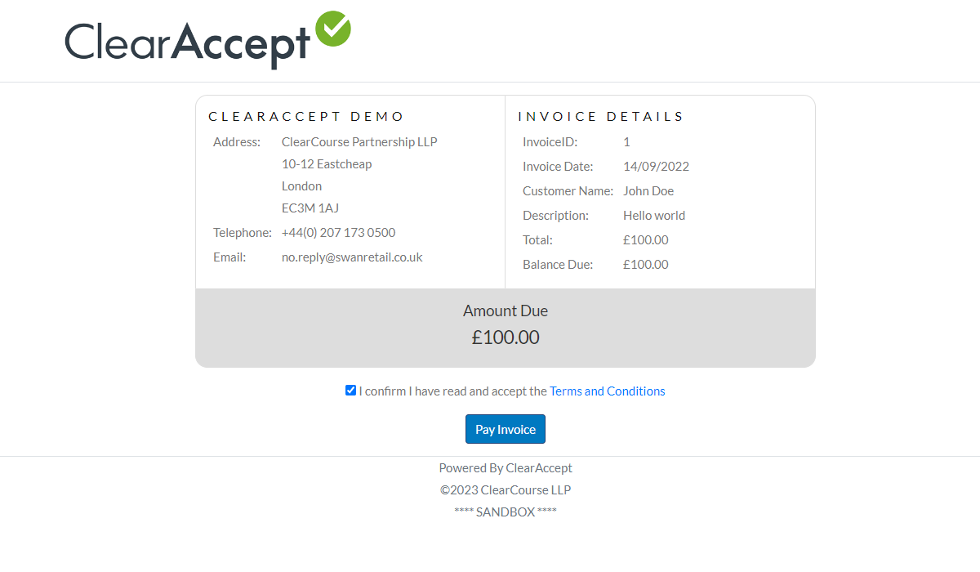Screen dimensions: 980x572
Task: Click the ©2023 ClearCourse LLP copyright text
Action: tap(506, 490)
